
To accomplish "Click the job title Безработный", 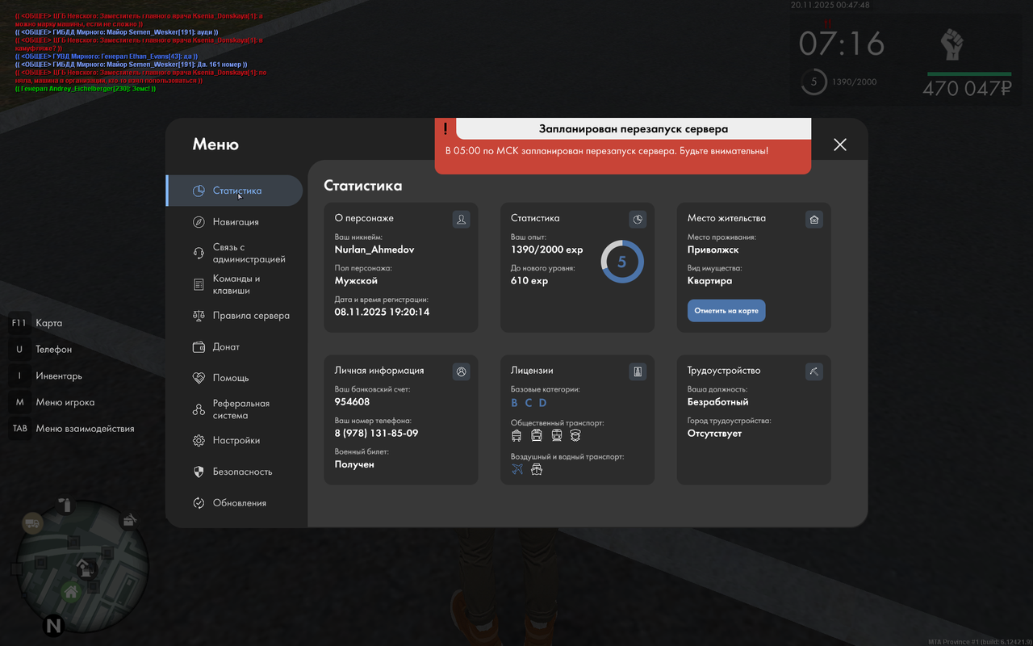I will tap(718, 402).
